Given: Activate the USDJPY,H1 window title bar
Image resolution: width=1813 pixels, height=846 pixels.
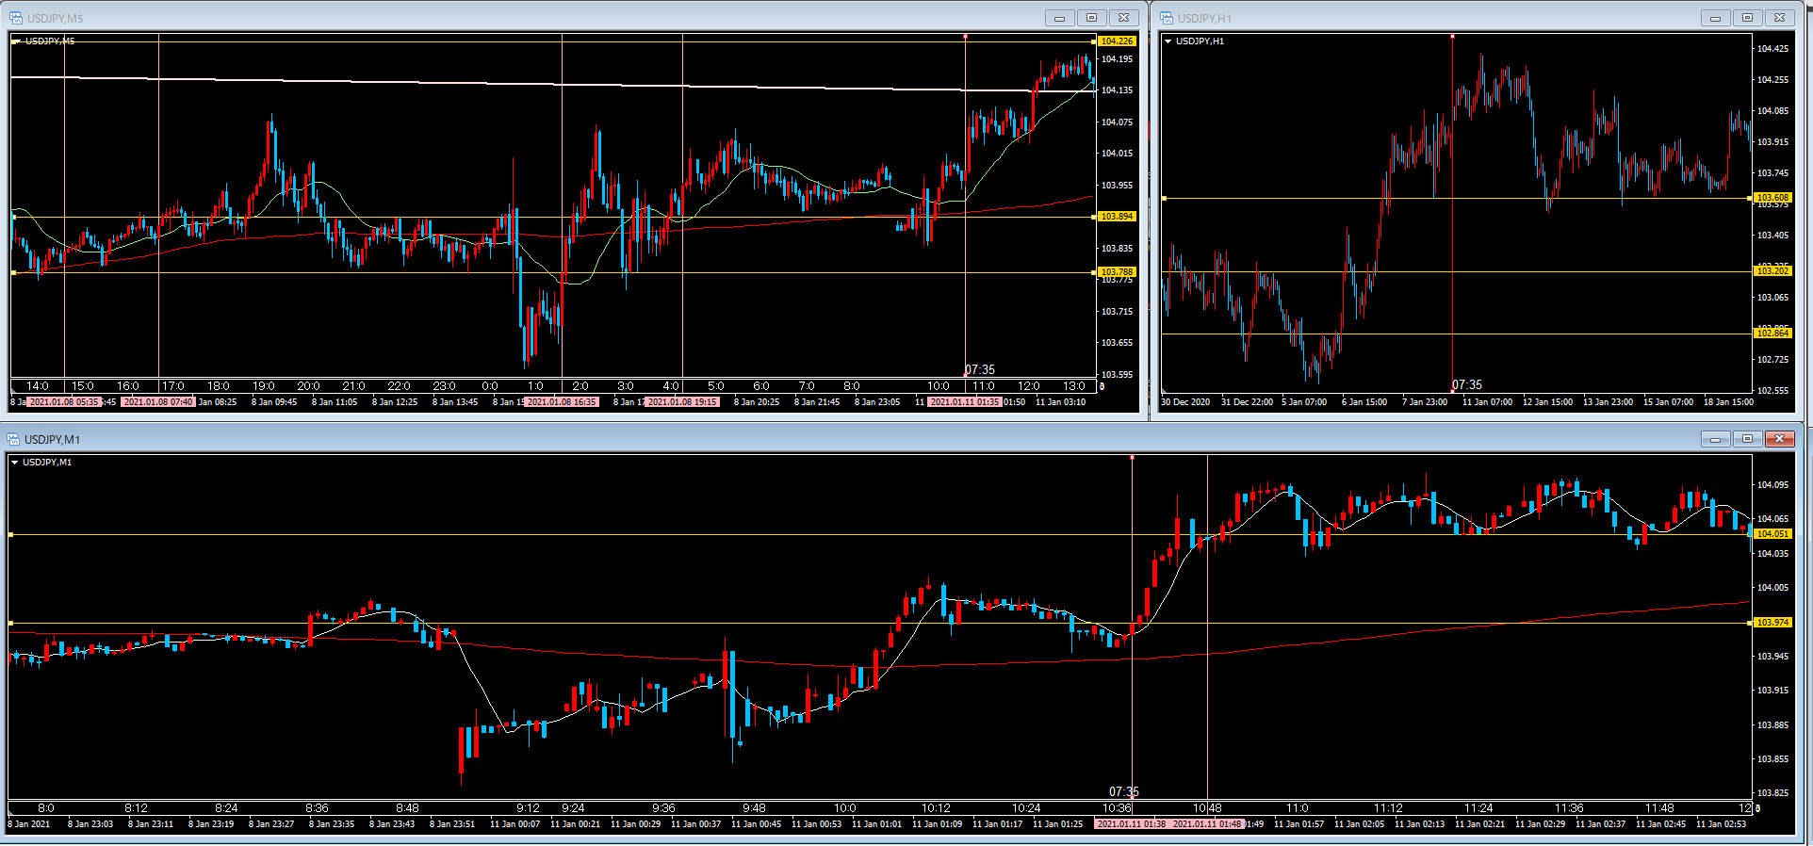Looking at the screenshot, I should pyautogui.click(x=1413, y=18).
